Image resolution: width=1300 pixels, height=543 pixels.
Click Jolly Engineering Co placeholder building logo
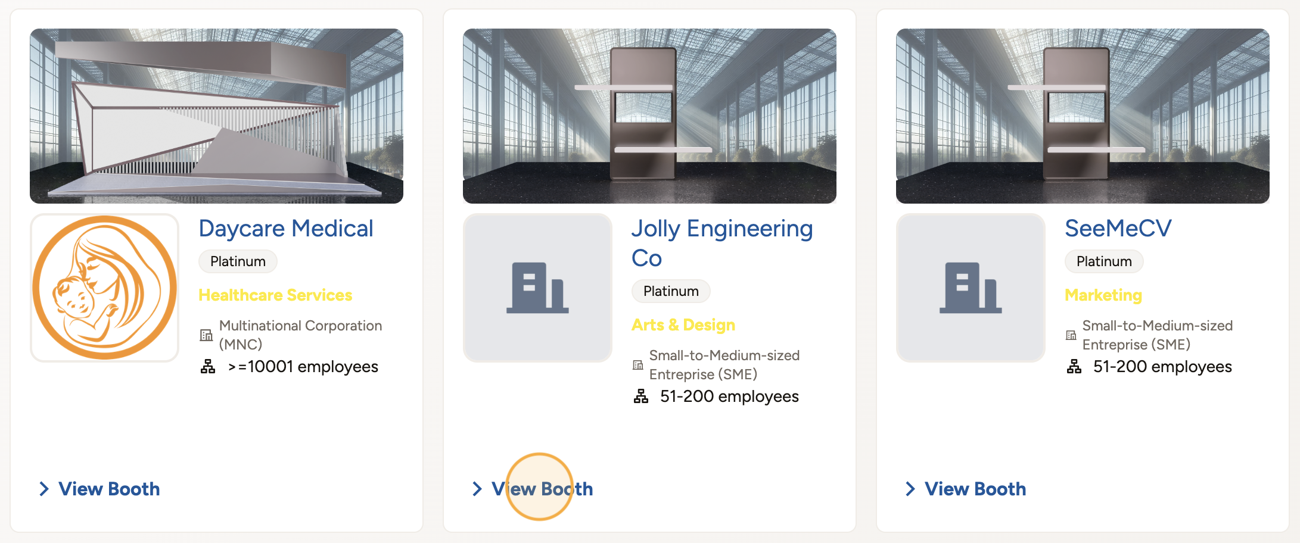(x=537, y=288)
